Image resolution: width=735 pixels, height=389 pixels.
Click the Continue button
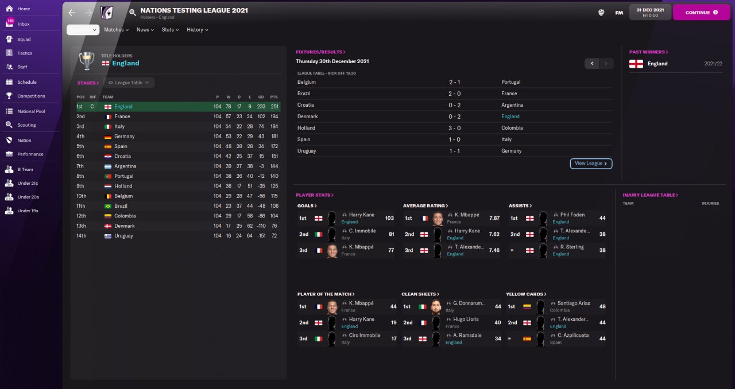tap(701, 12)
